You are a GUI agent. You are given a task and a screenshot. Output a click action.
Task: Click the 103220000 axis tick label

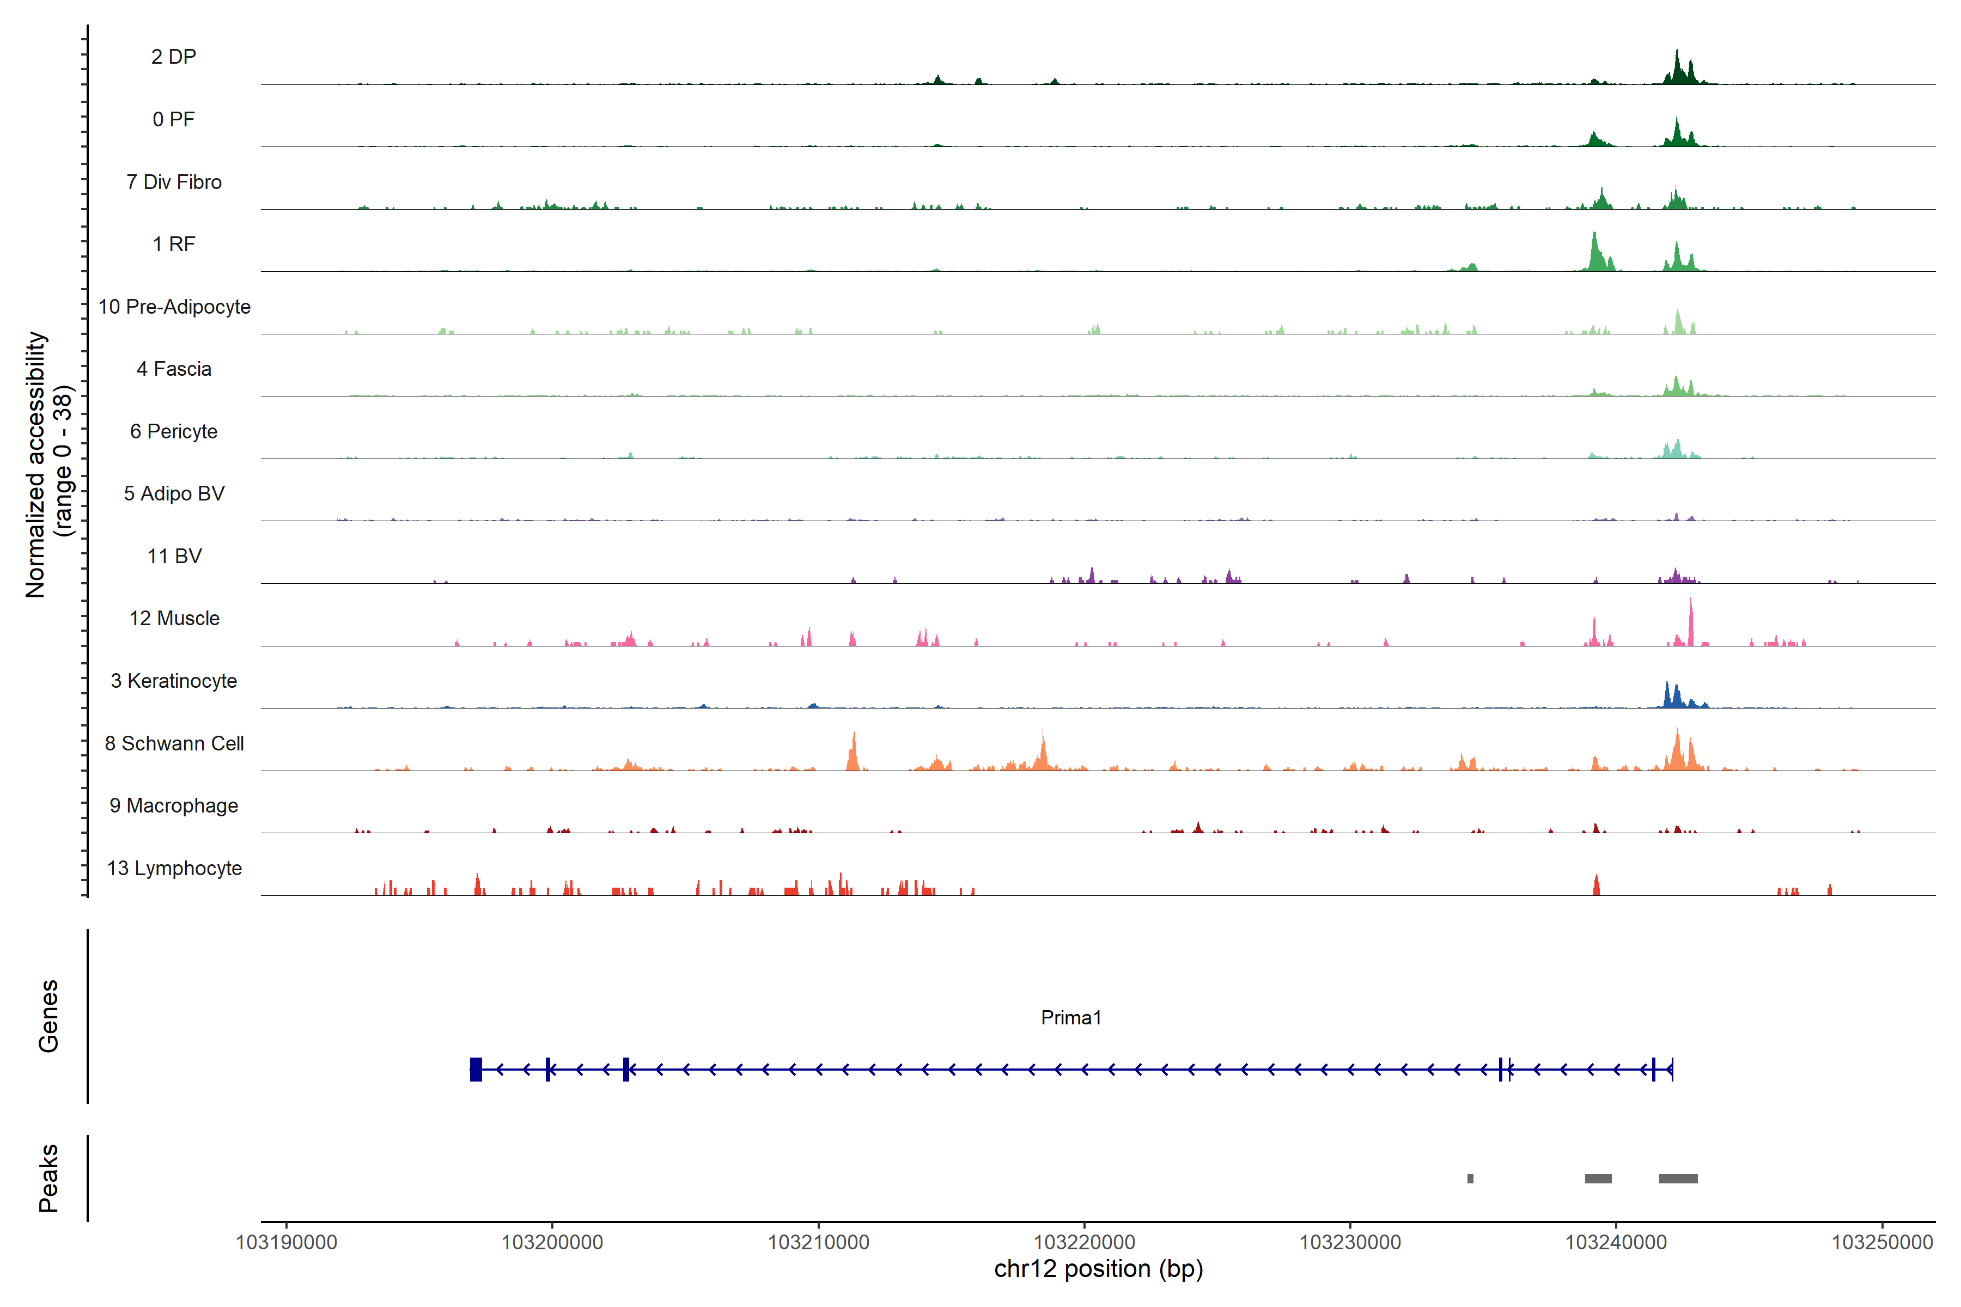coord(1084,1242)
